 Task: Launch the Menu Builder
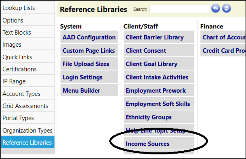coord(89,90)
